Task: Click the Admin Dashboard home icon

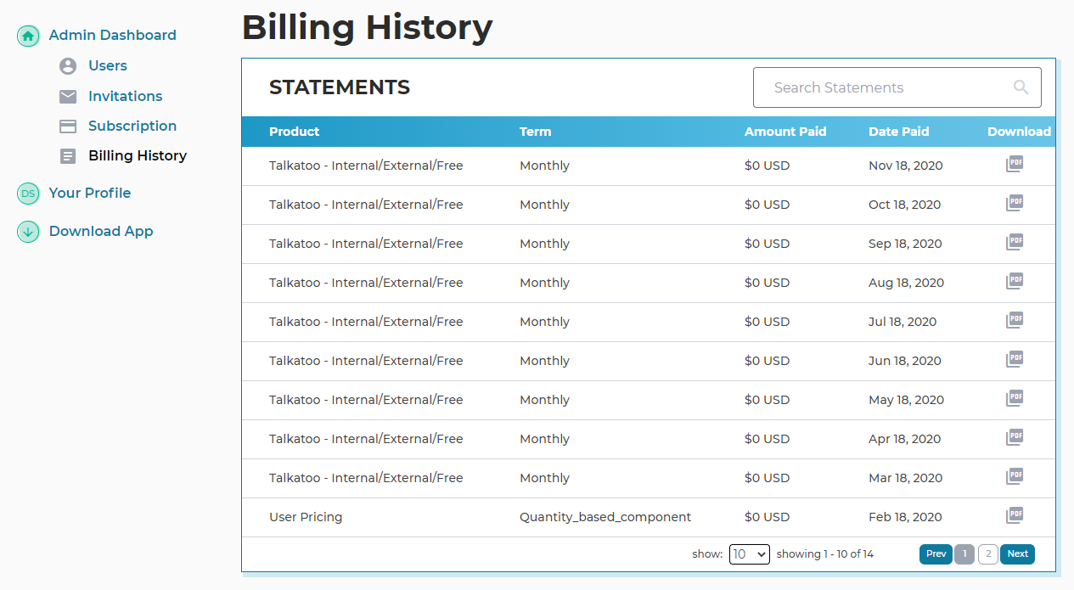Action: click(x=29, y=36)
